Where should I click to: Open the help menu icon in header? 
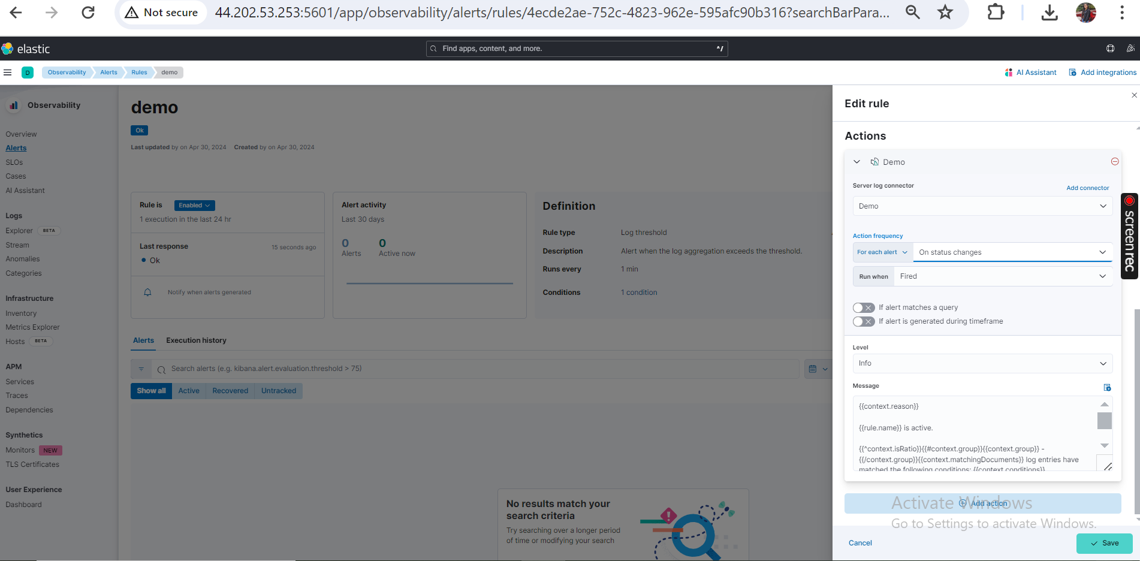(1110, 49)
